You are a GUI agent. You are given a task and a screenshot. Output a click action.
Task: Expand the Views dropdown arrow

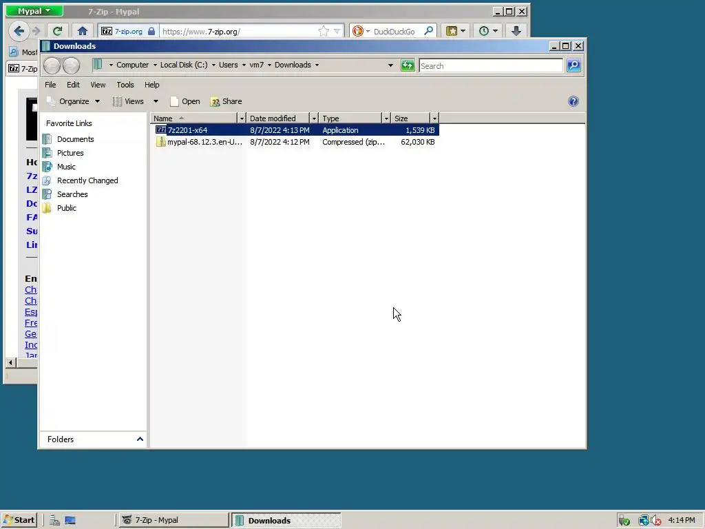[156, 101]
